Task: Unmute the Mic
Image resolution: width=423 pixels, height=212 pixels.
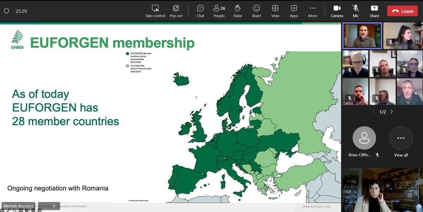Action: pos(356,11)
